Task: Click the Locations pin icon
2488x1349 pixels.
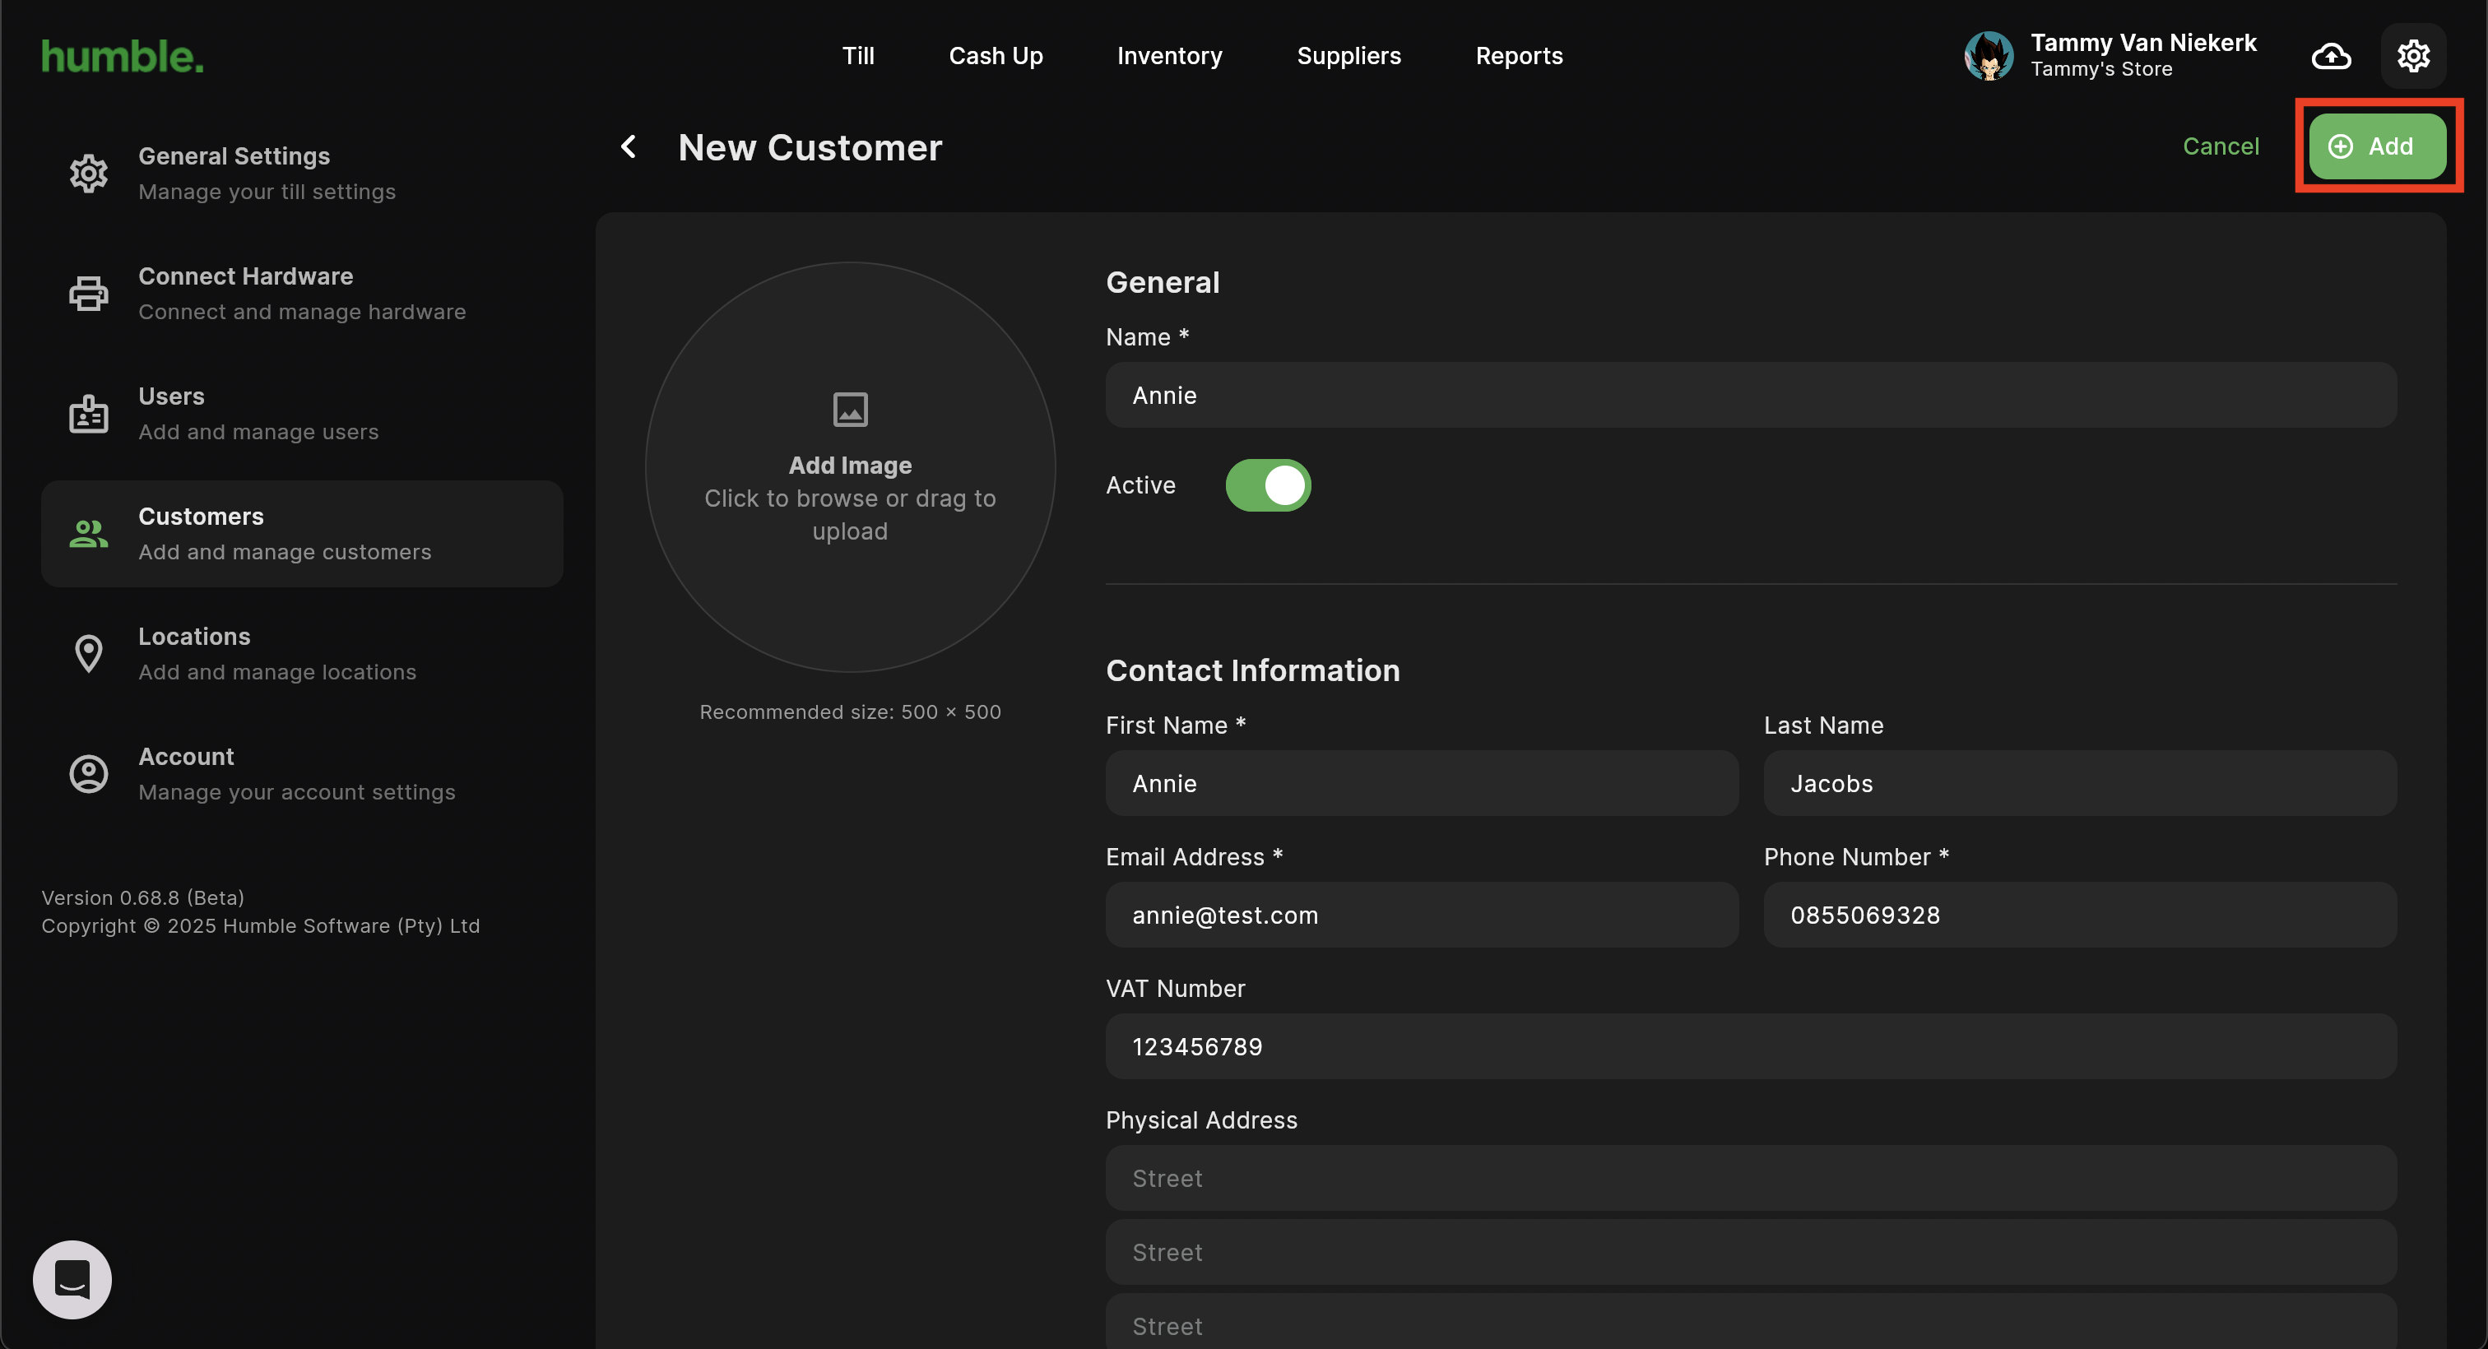Action: [x=89, y=654]
